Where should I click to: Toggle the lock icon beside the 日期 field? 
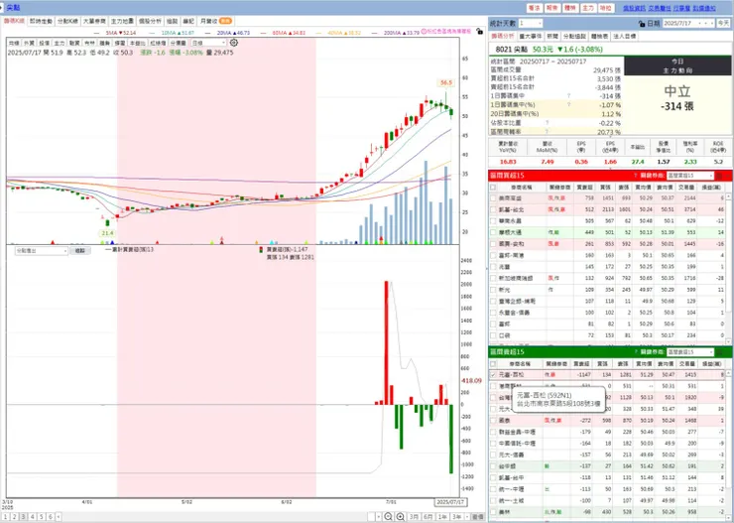pos(642,24)
